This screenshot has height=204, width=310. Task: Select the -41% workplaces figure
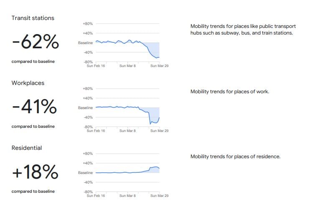click(x=34, y=107)
